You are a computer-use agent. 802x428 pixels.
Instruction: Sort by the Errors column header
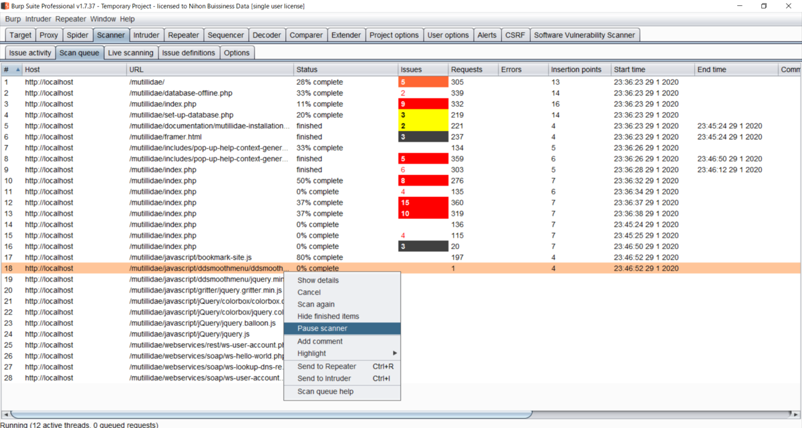(x=523, y=69)
